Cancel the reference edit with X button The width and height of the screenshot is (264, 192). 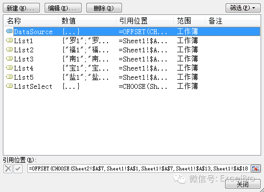(x=8, y=169)
